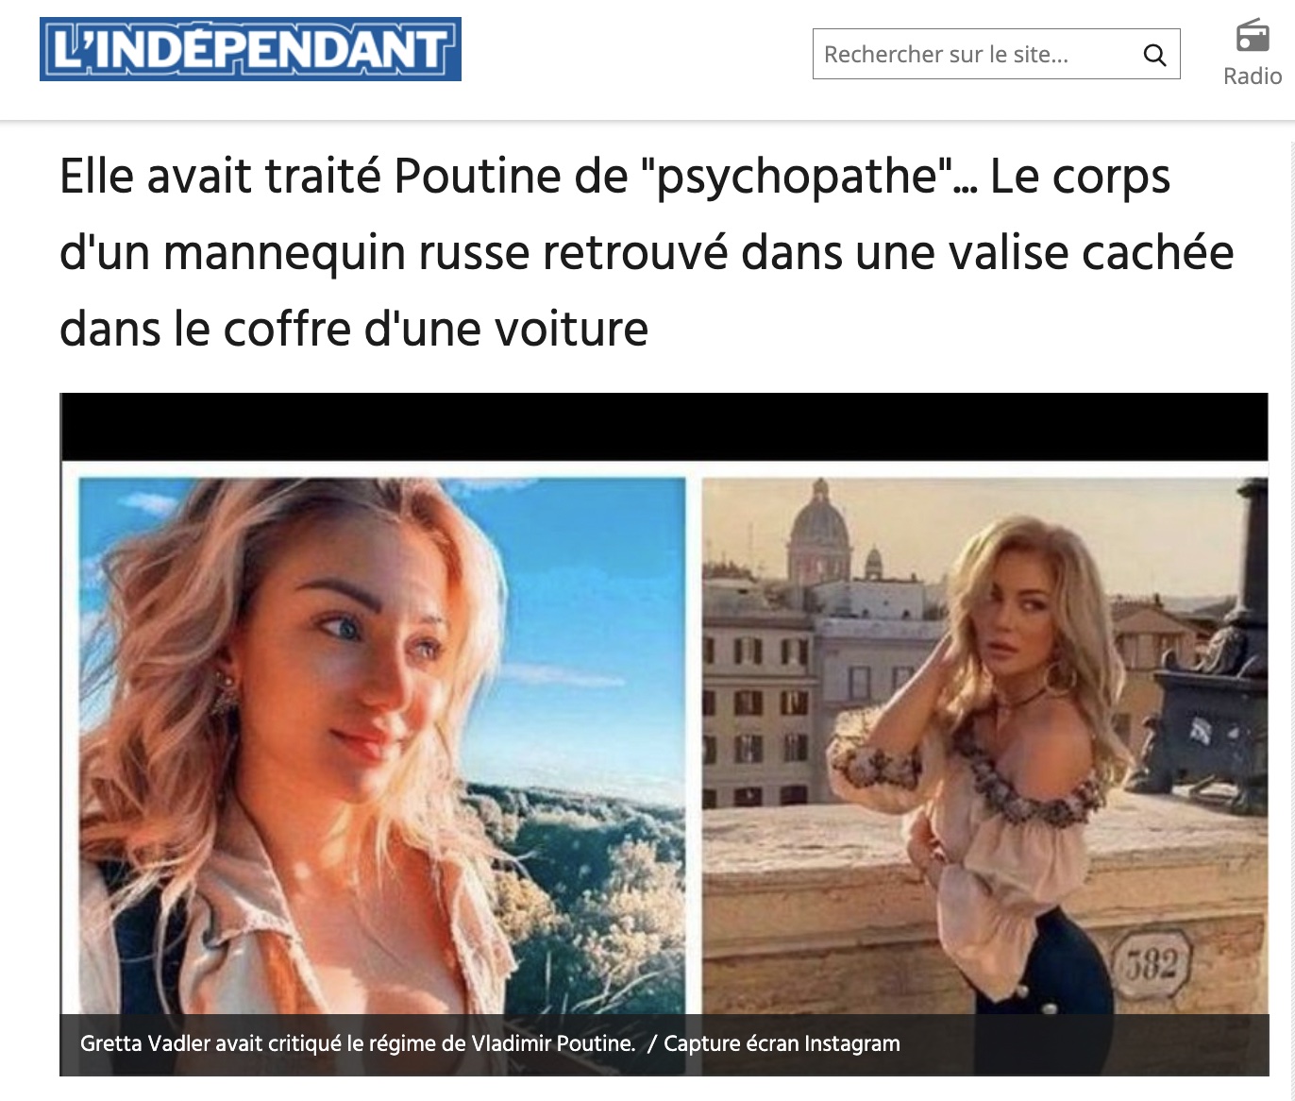Click the Radio text label
This screenshot has width=1295, height=1101.
(x=1253, y=76)
